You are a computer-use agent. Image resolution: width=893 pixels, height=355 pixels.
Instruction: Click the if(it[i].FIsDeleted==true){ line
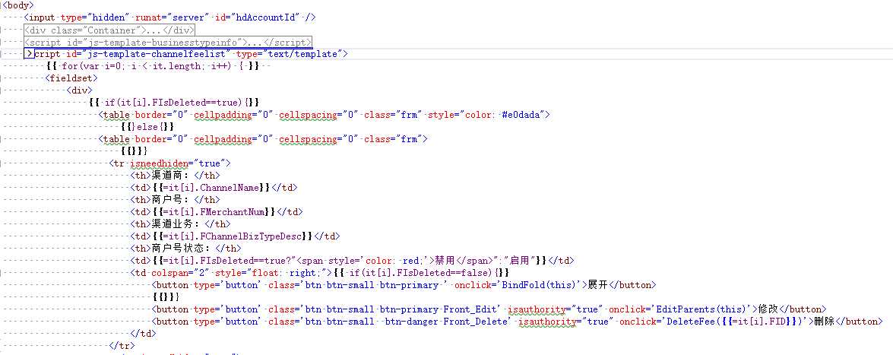(174, 103)
